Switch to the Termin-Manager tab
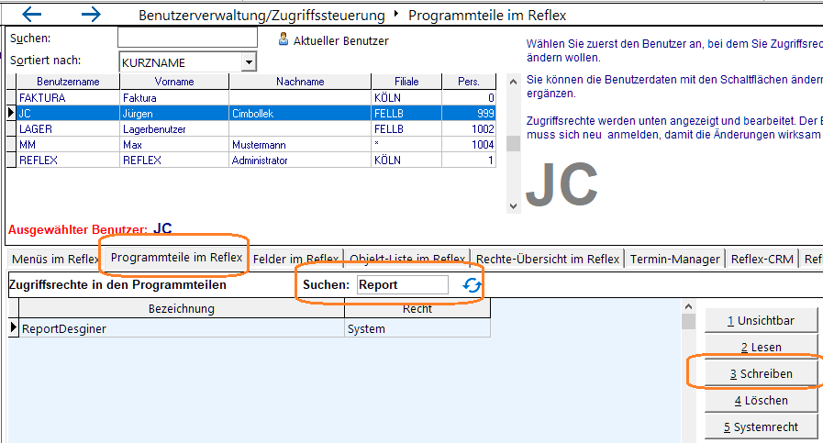Viewport: 823px width, 443px height. click(675, 259)
